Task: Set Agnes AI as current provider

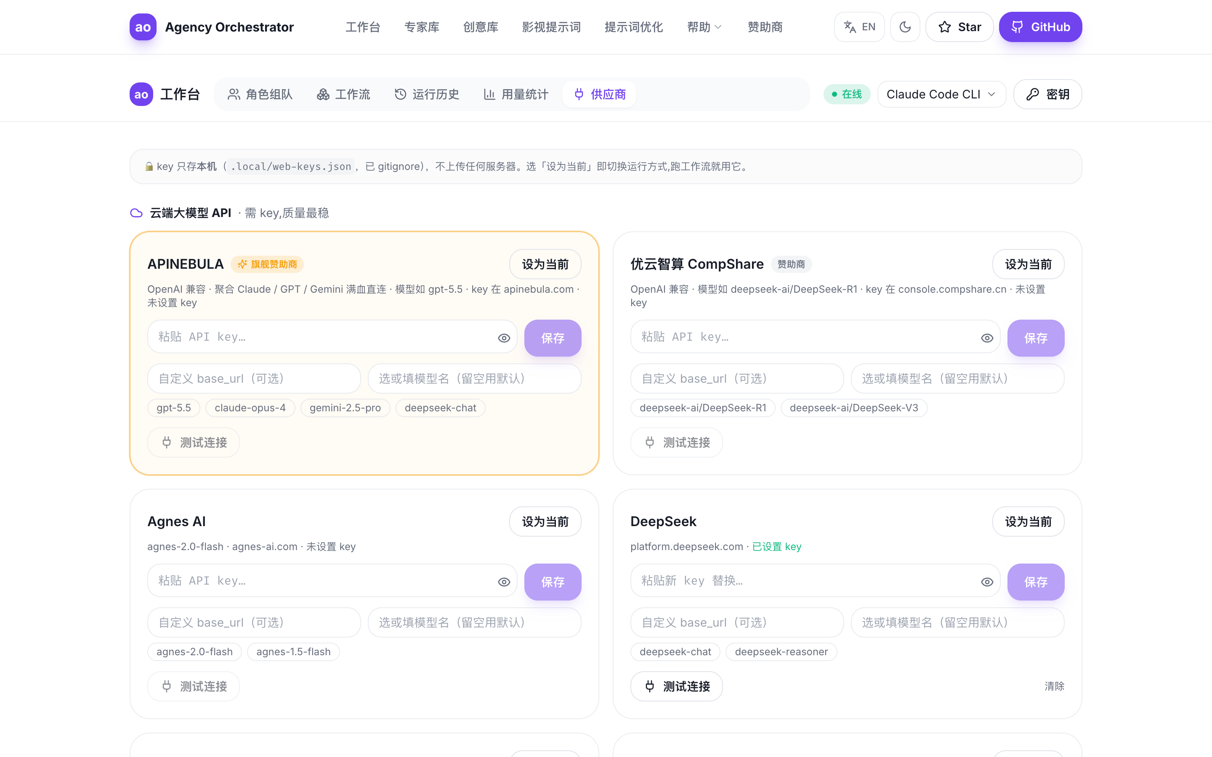Action: tap(545, 521)
